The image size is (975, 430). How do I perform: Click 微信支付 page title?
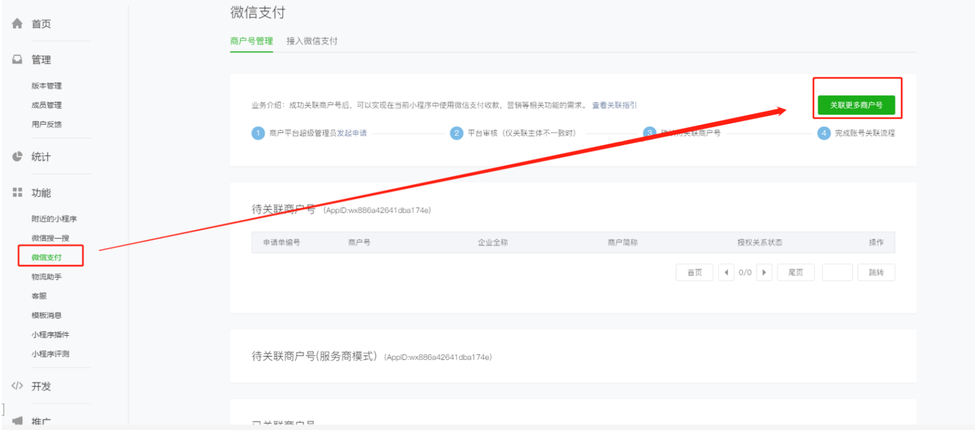pos(258,12)
